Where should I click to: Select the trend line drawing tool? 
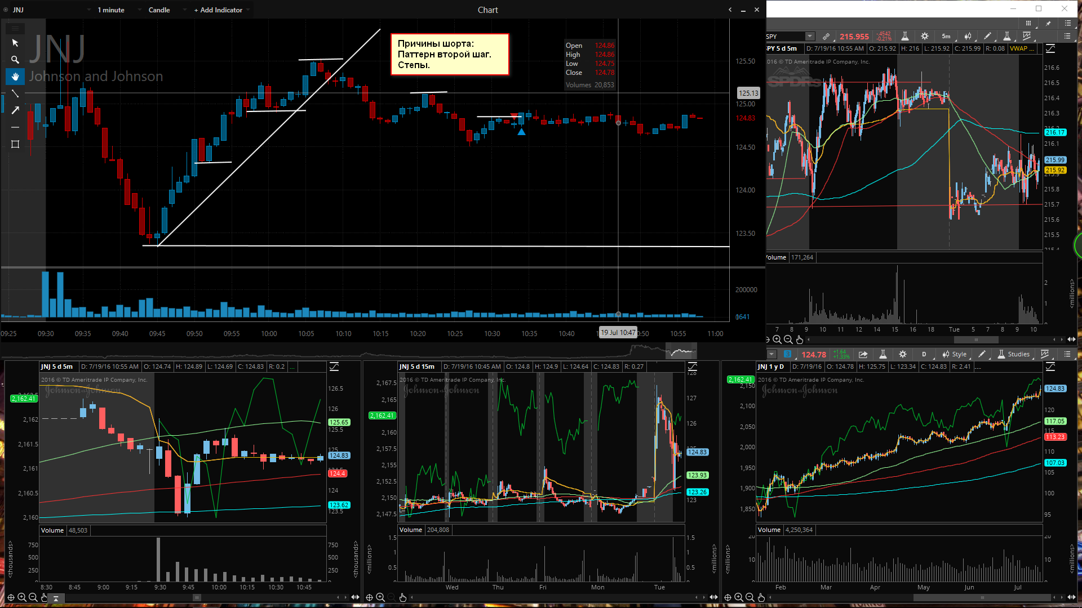point(15,93)
